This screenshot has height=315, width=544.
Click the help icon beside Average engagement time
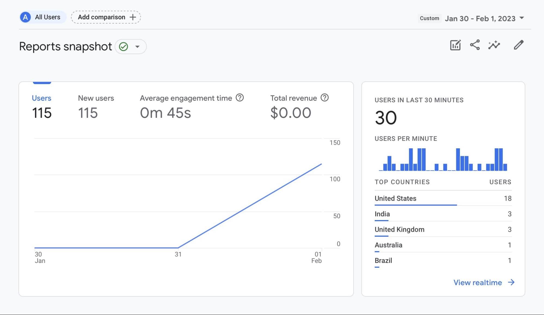tap(239, 98)
